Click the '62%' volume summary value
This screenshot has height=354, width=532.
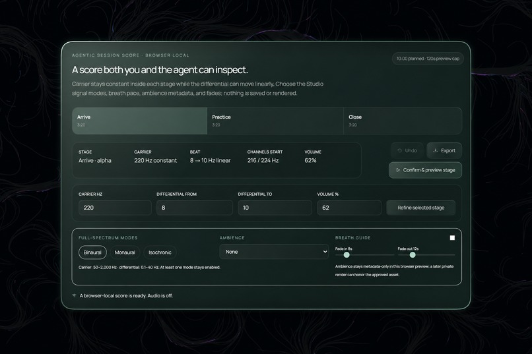click(x=310, y=161)
